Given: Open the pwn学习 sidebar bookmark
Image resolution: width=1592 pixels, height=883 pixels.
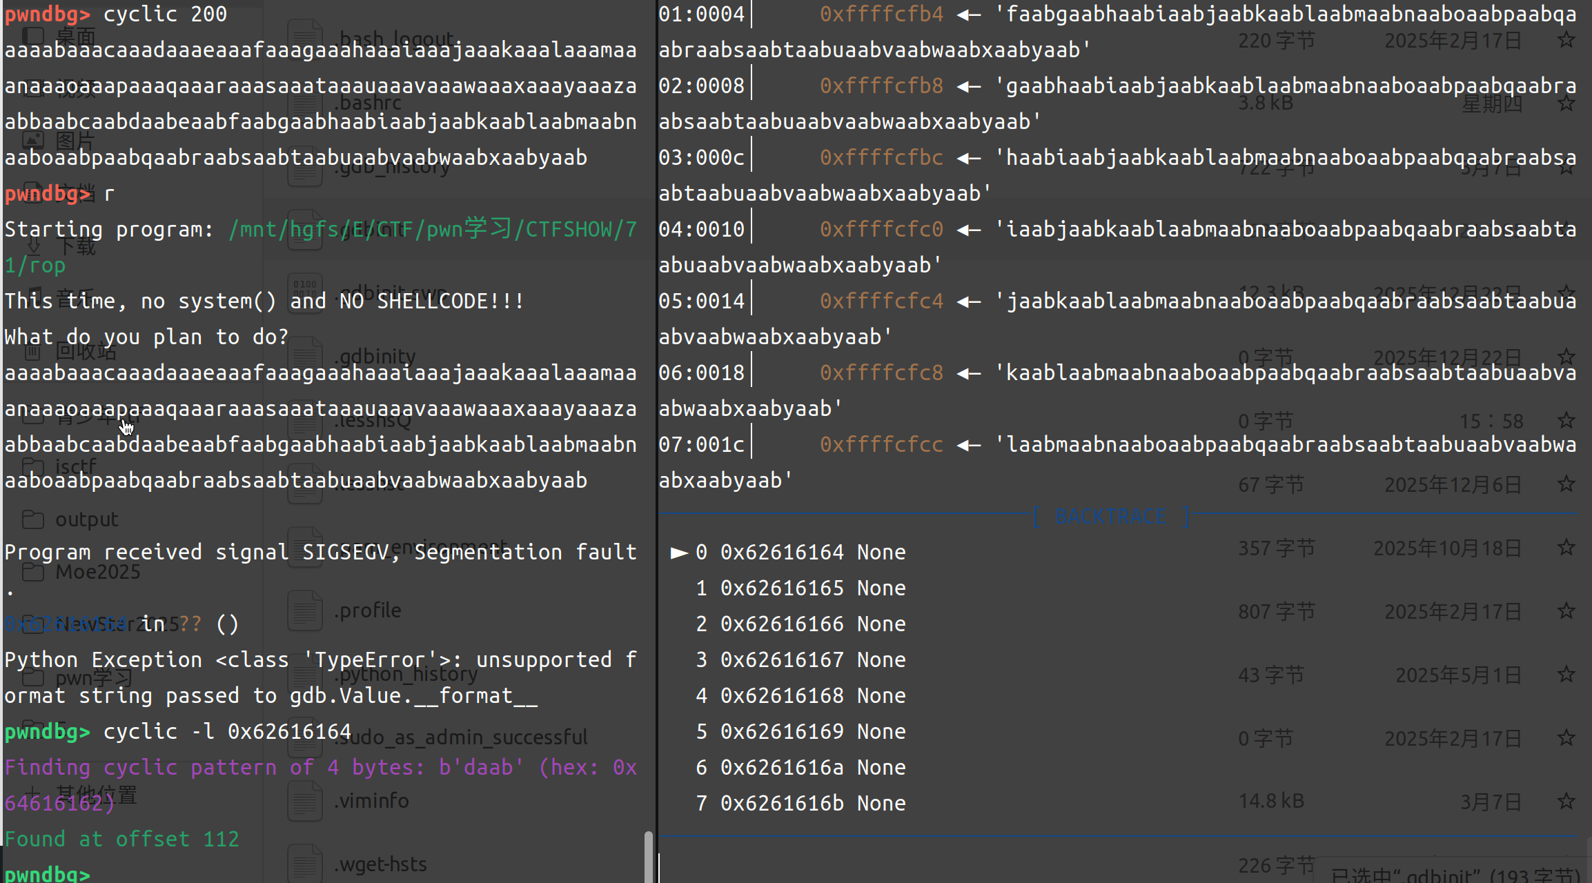Looking at the screenshot, I should [x=94, y=678].
